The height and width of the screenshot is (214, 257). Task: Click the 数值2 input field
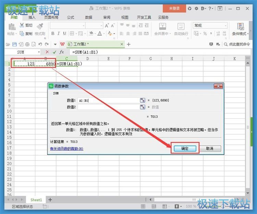point(109,107)
